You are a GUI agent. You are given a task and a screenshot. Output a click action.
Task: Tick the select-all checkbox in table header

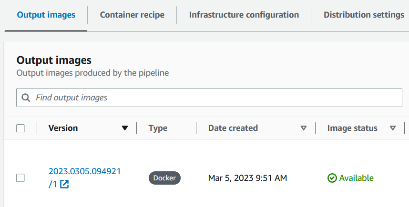20,128
